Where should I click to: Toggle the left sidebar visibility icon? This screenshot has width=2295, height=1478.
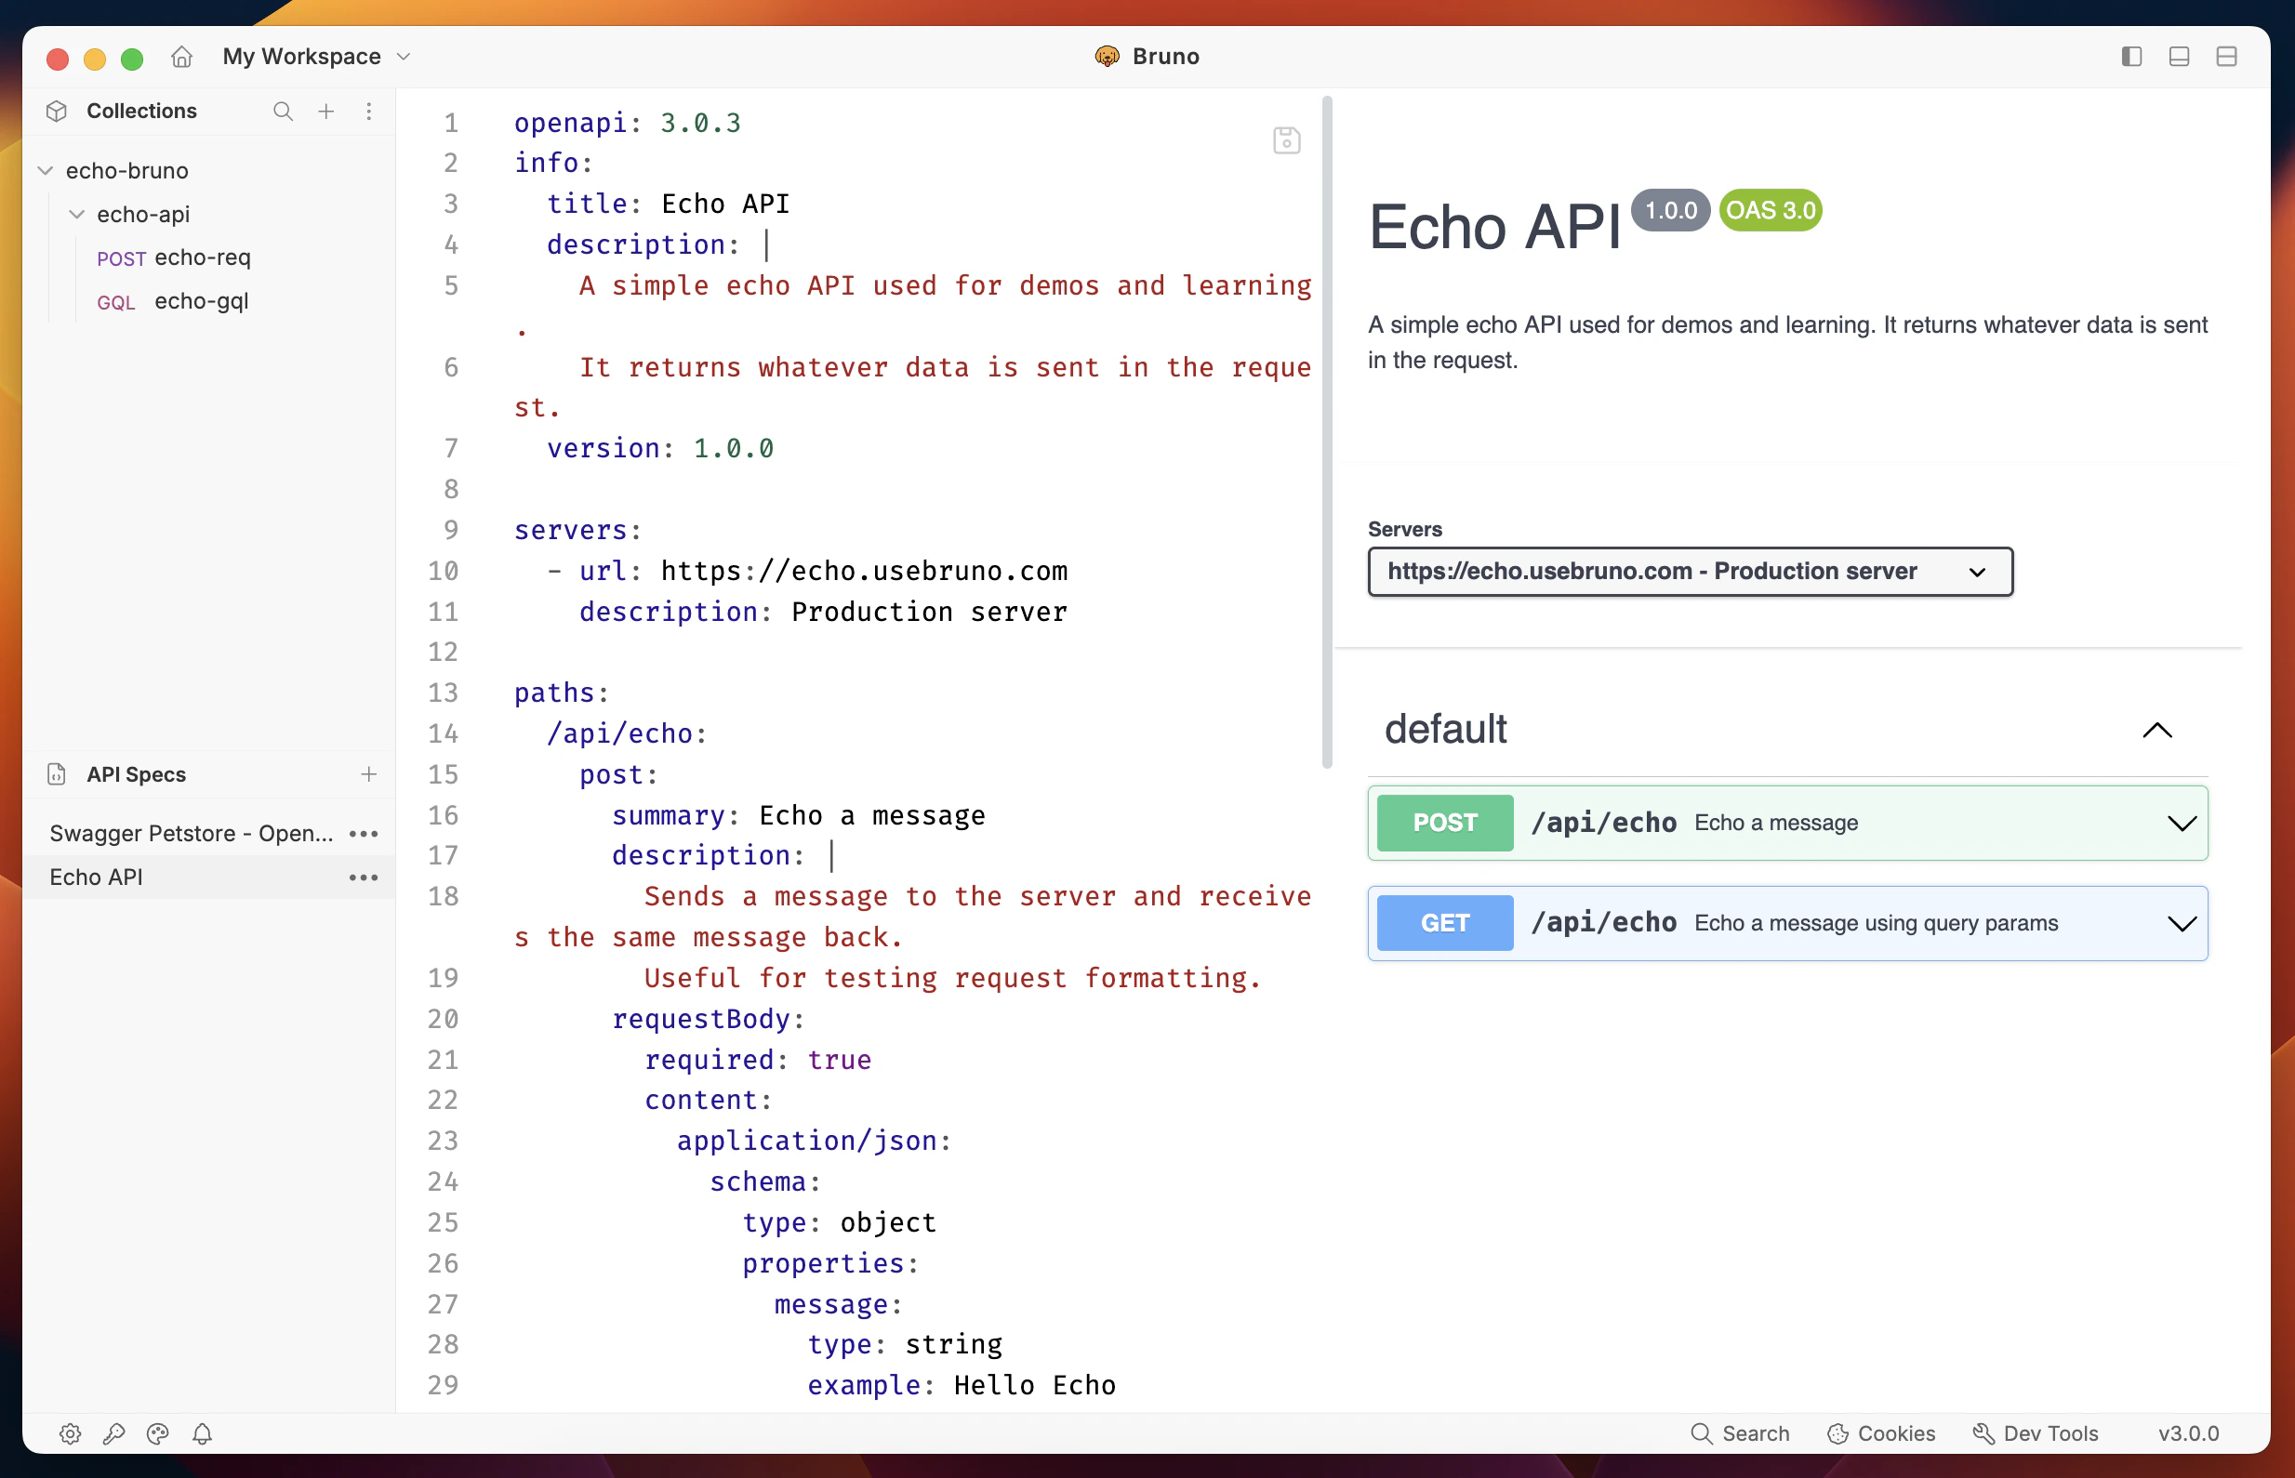(2130, 57)
